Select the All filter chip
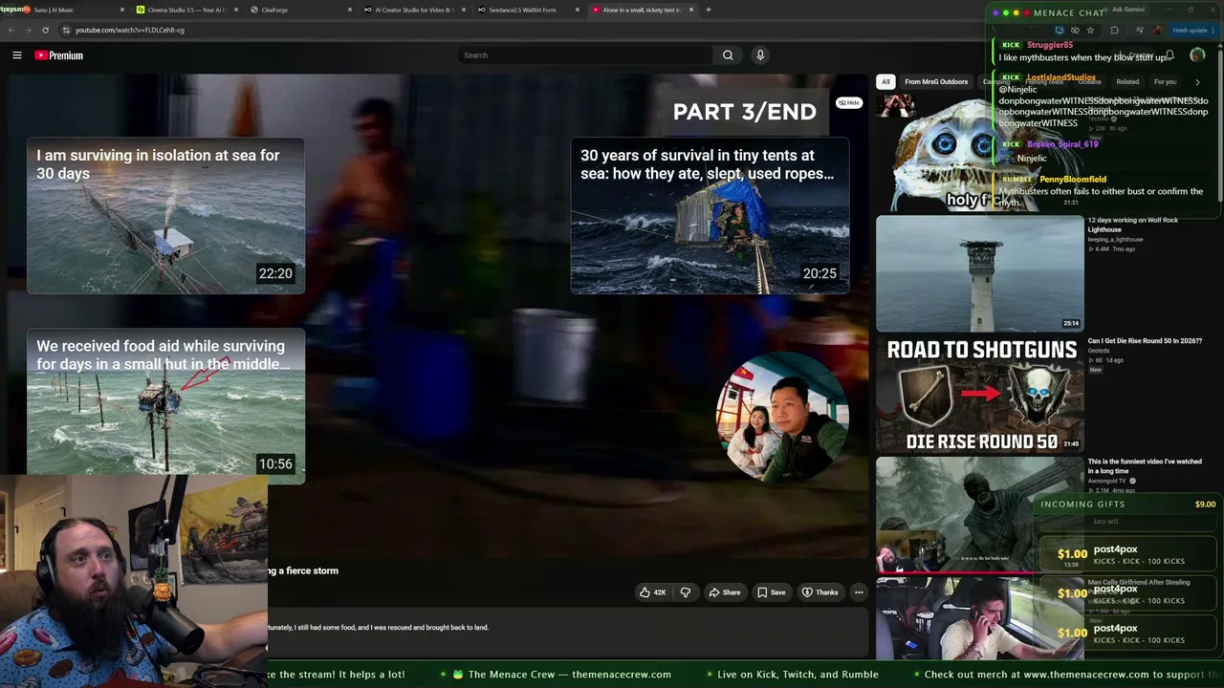 (885, 82)
